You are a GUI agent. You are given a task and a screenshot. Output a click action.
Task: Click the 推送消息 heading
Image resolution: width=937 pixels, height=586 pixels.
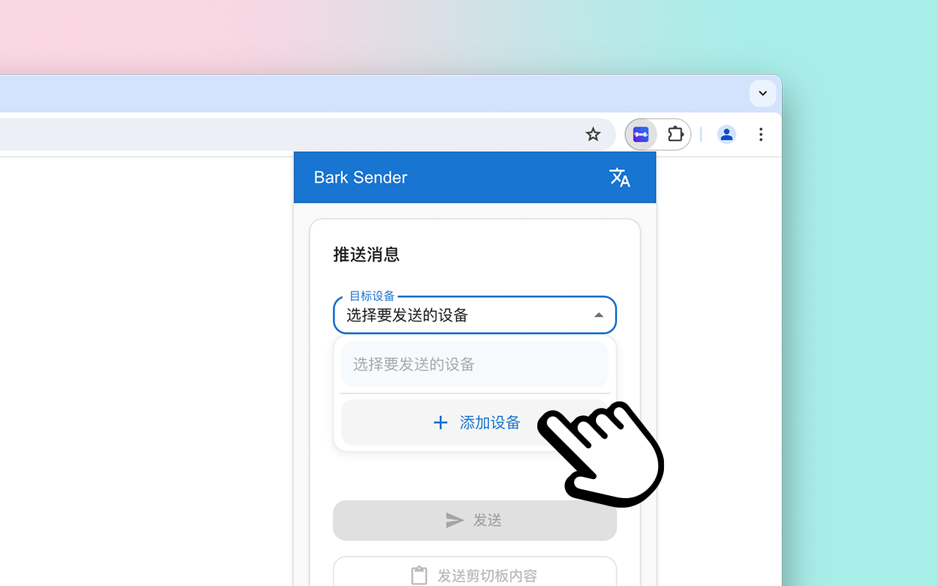[x=367, y=255]
